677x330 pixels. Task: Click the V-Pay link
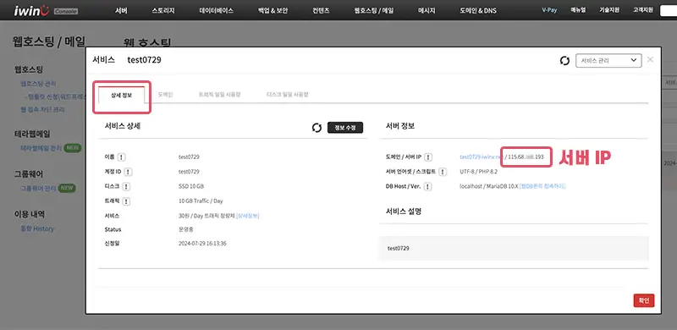[549, 10]
